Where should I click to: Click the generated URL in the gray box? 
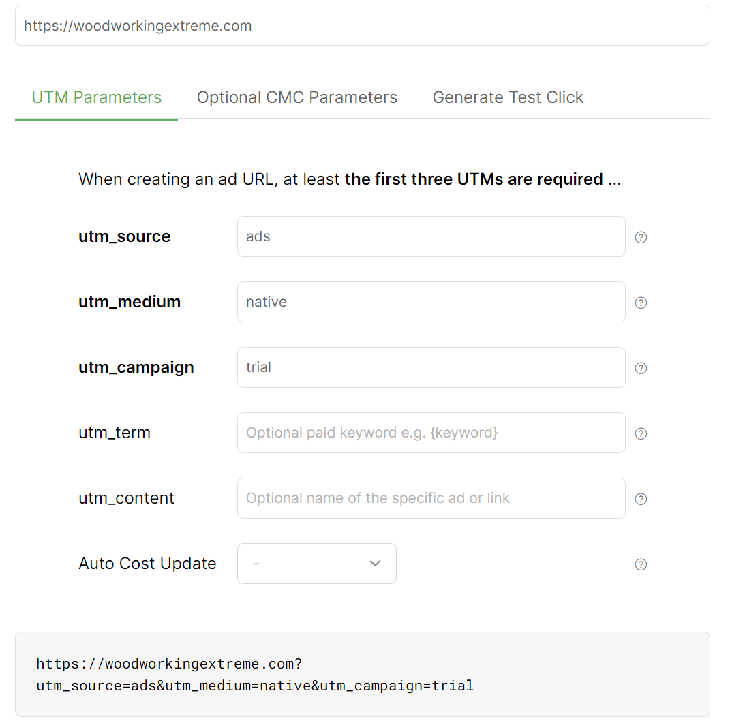click(255, 675)
